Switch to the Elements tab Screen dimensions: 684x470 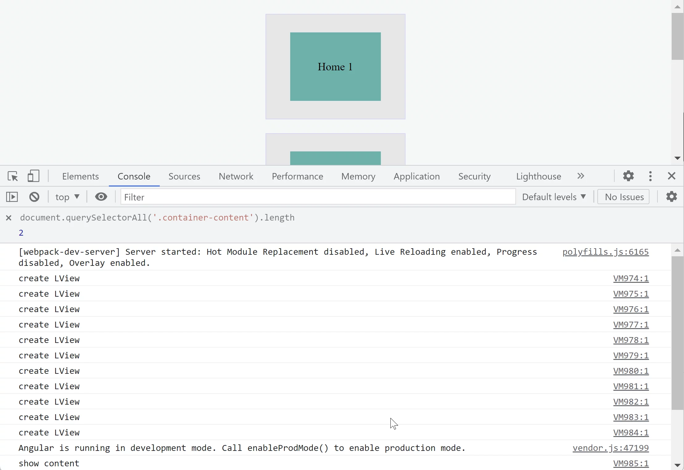80,176
